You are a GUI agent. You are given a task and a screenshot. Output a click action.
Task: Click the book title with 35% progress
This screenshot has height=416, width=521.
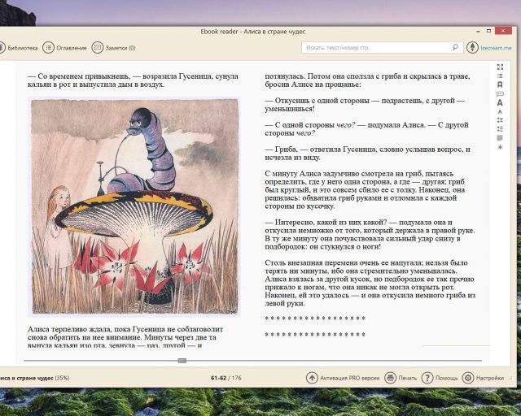(34, 378)
